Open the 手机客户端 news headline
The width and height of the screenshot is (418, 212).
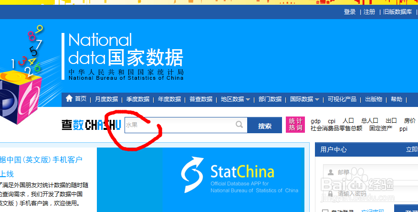41,167
